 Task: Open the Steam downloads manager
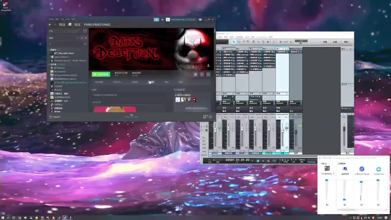(x=131, y=116)
